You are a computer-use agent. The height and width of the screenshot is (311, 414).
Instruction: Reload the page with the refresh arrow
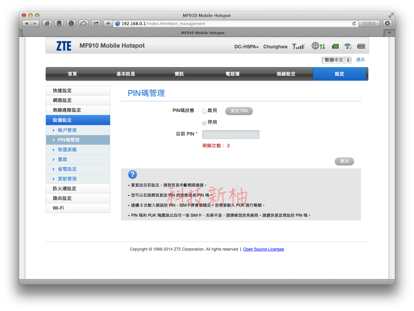pyautogui.click(x=354, y=24)
